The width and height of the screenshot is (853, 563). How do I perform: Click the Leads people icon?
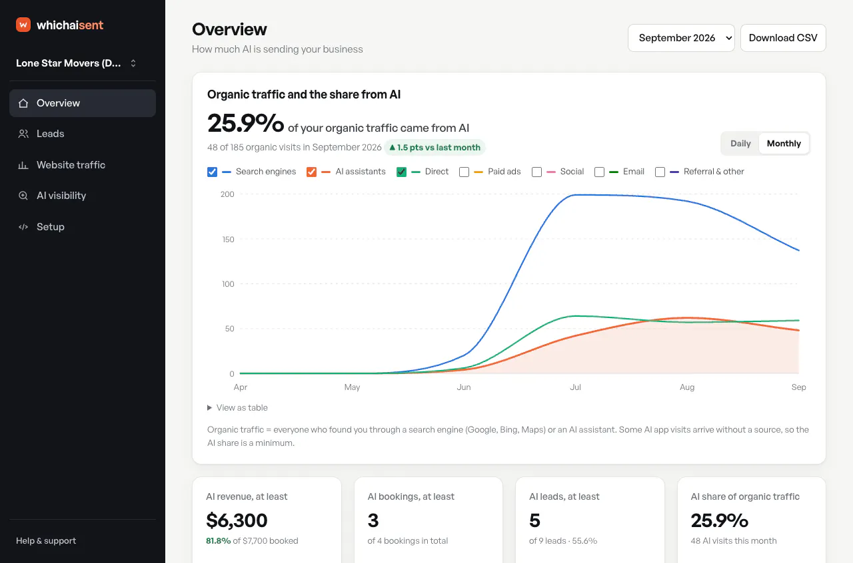coord(23,134)
